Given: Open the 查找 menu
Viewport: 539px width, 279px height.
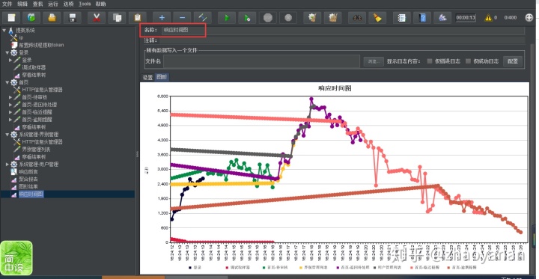Looking at the screenshot, I should [38, 4].
